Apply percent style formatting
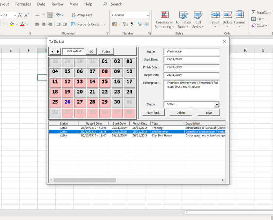The width and height of the screenshot is (273, 220). pos(125,24)
